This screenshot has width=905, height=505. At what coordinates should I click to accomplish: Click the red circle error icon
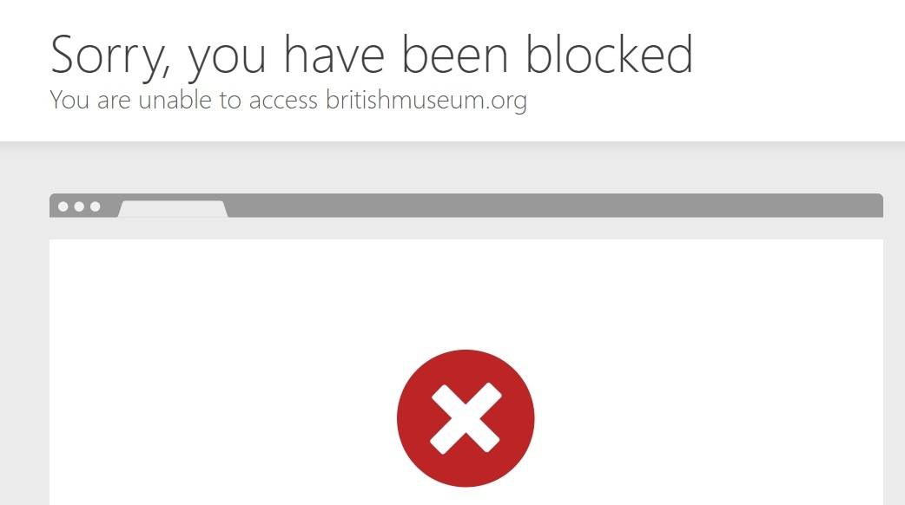(x=466, y=418)
